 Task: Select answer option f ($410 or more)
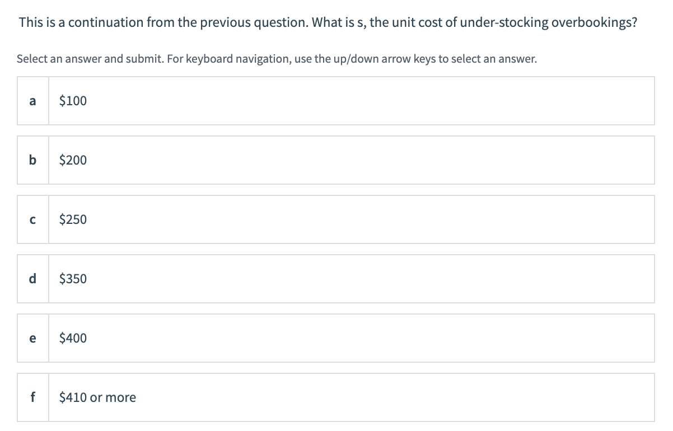click(336, 397)
